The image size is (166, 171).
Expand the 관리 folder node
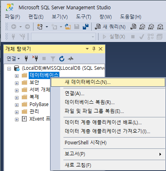click(x=17, y=112)
